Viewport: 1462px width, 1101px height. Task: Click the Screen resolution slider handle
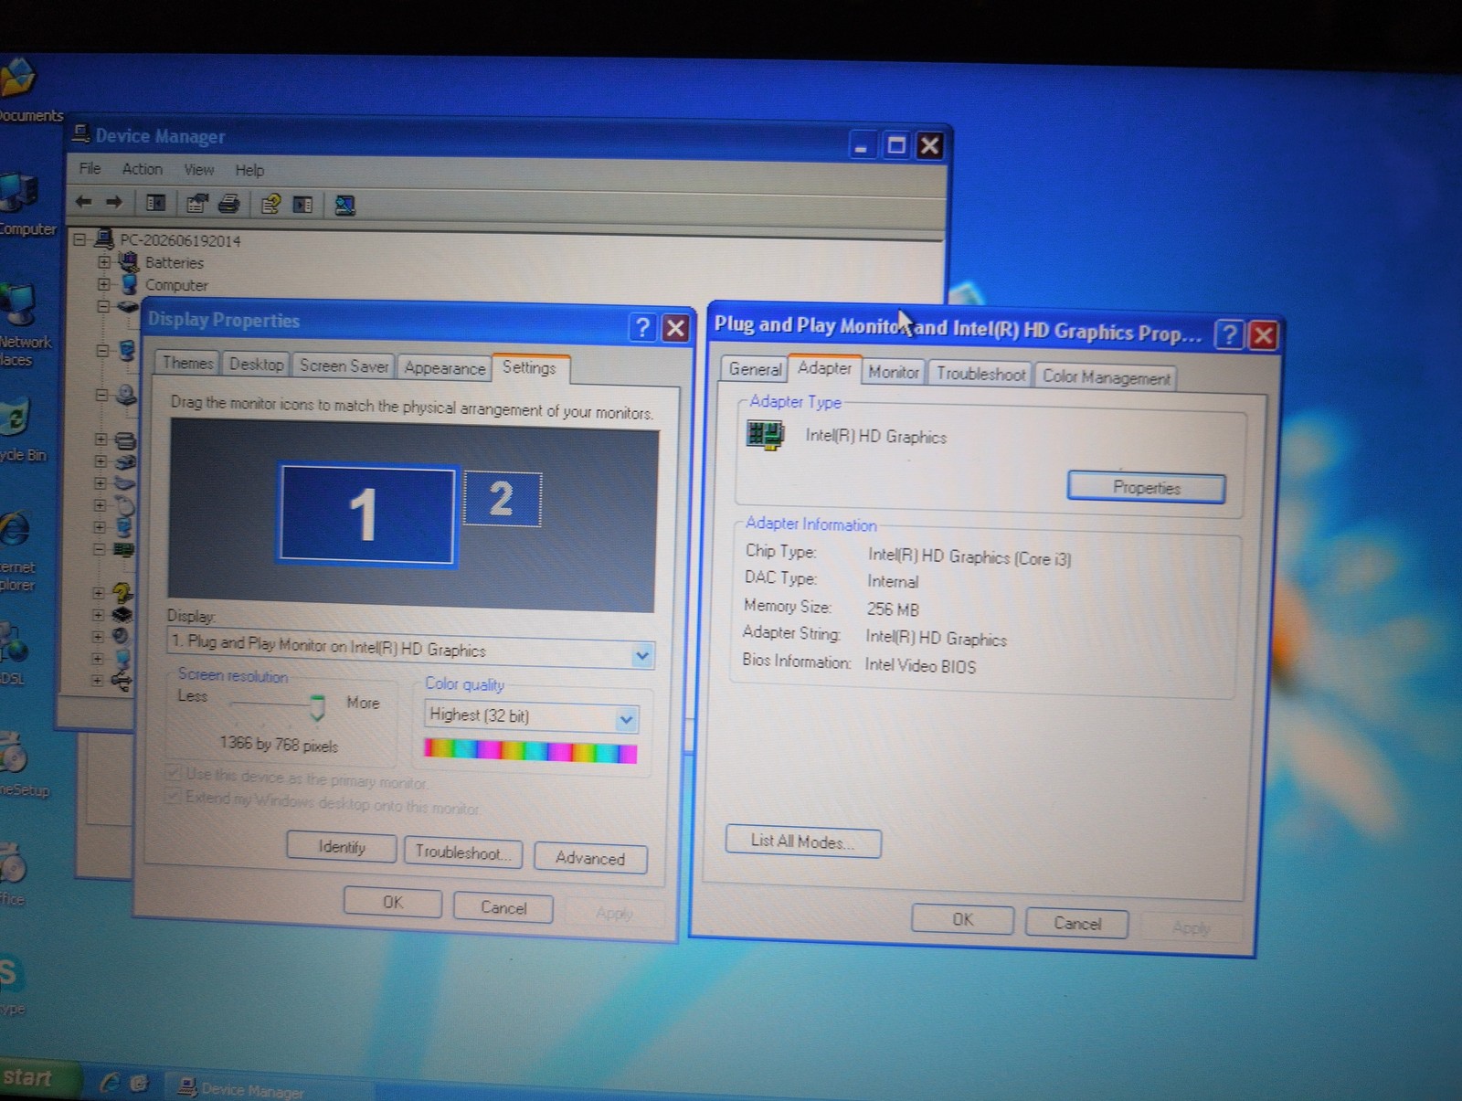(317, 706)
